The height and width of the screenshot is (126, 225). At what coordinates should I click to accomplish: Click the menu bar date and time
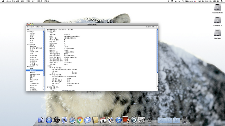click(208, 1)
